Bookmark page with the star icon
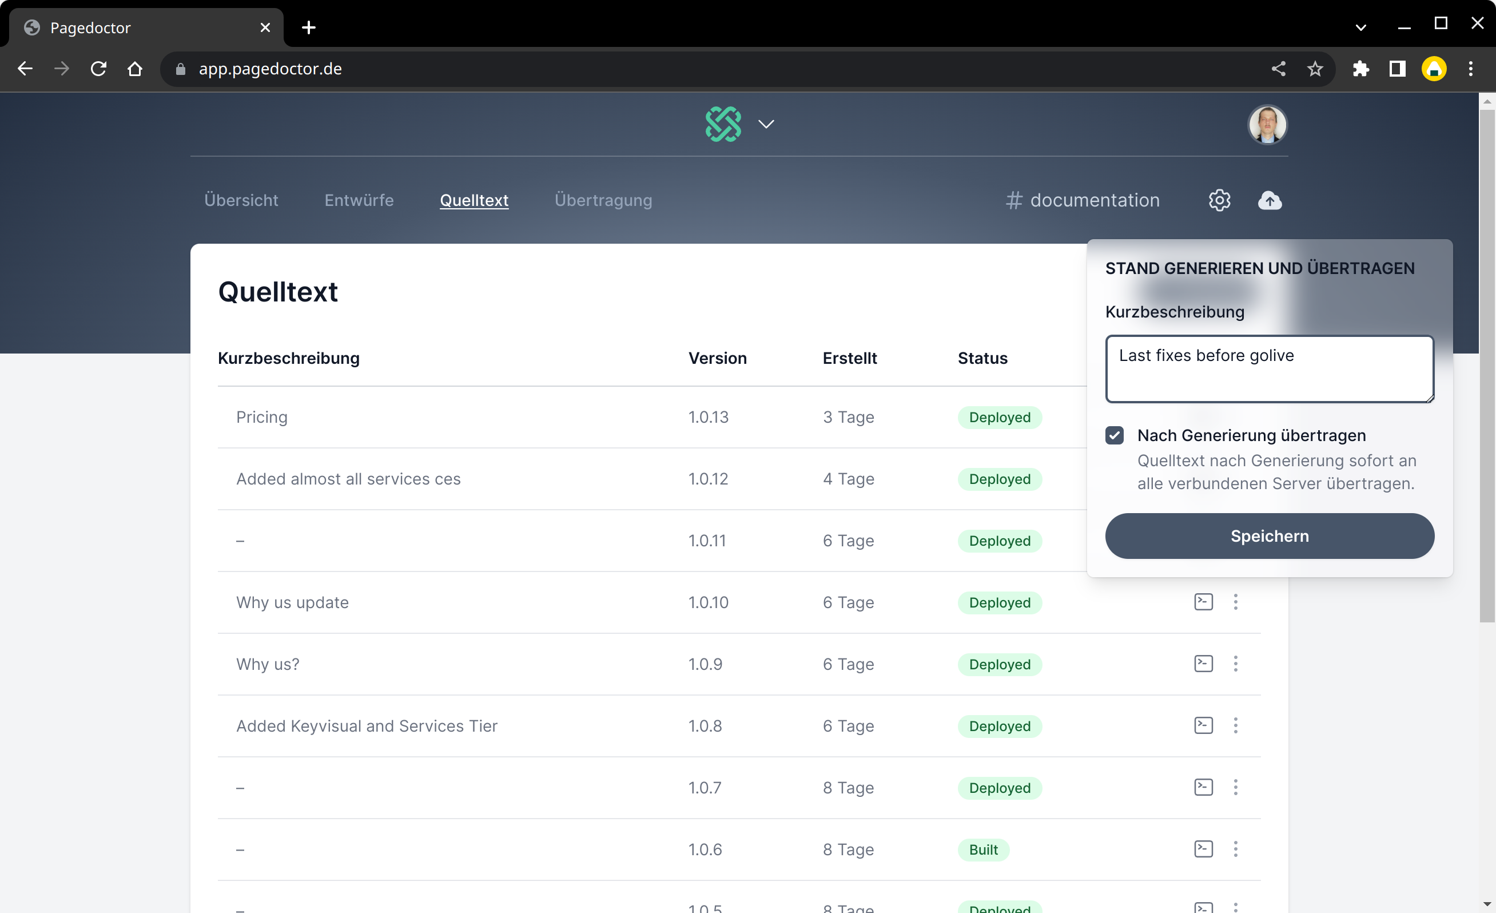The height and width of the screenshot is (913, 1496). [1315, 69]
